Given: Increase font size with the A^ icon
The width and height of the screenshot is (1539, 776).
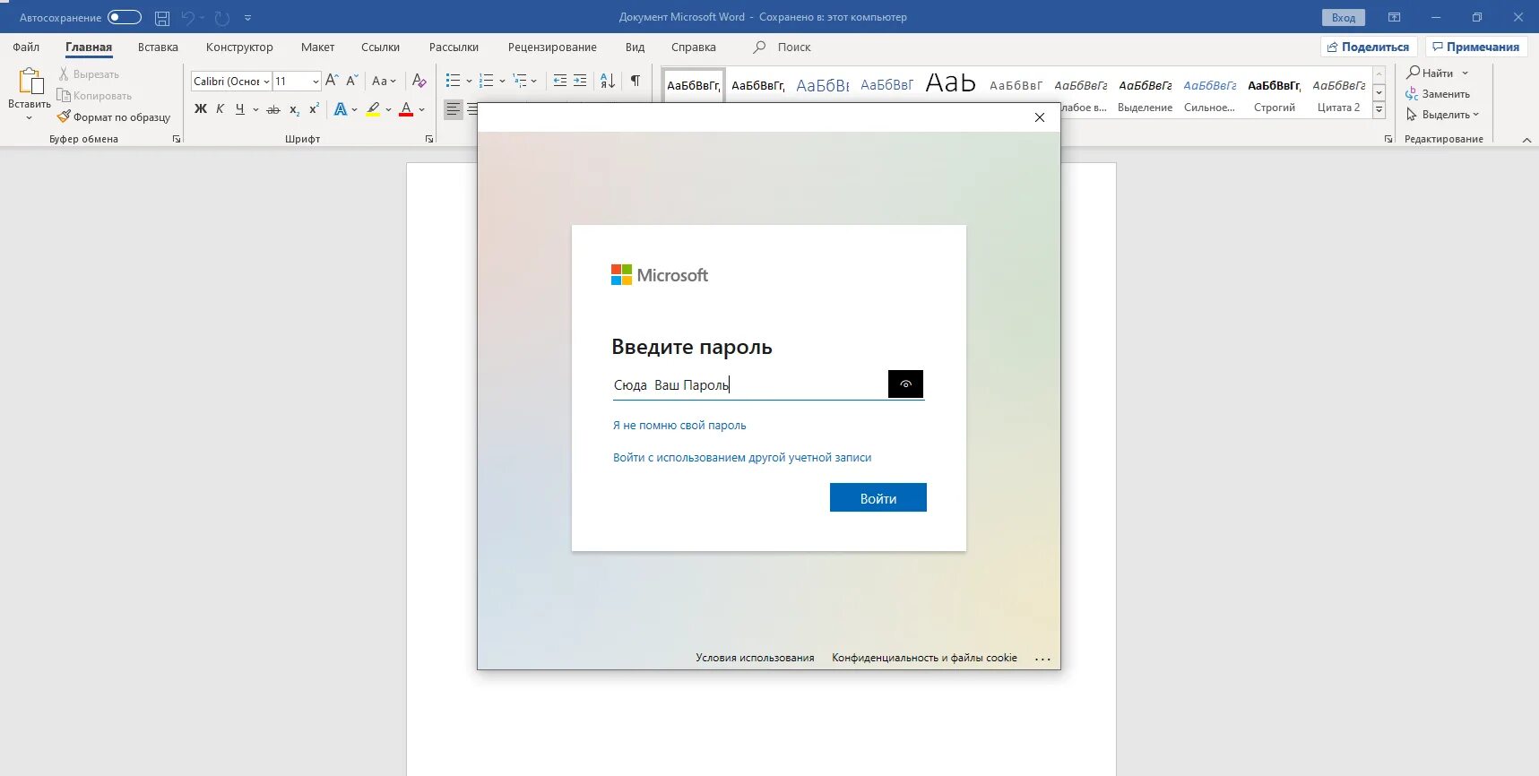Looking at the screenshot, I should click(332, 81).
